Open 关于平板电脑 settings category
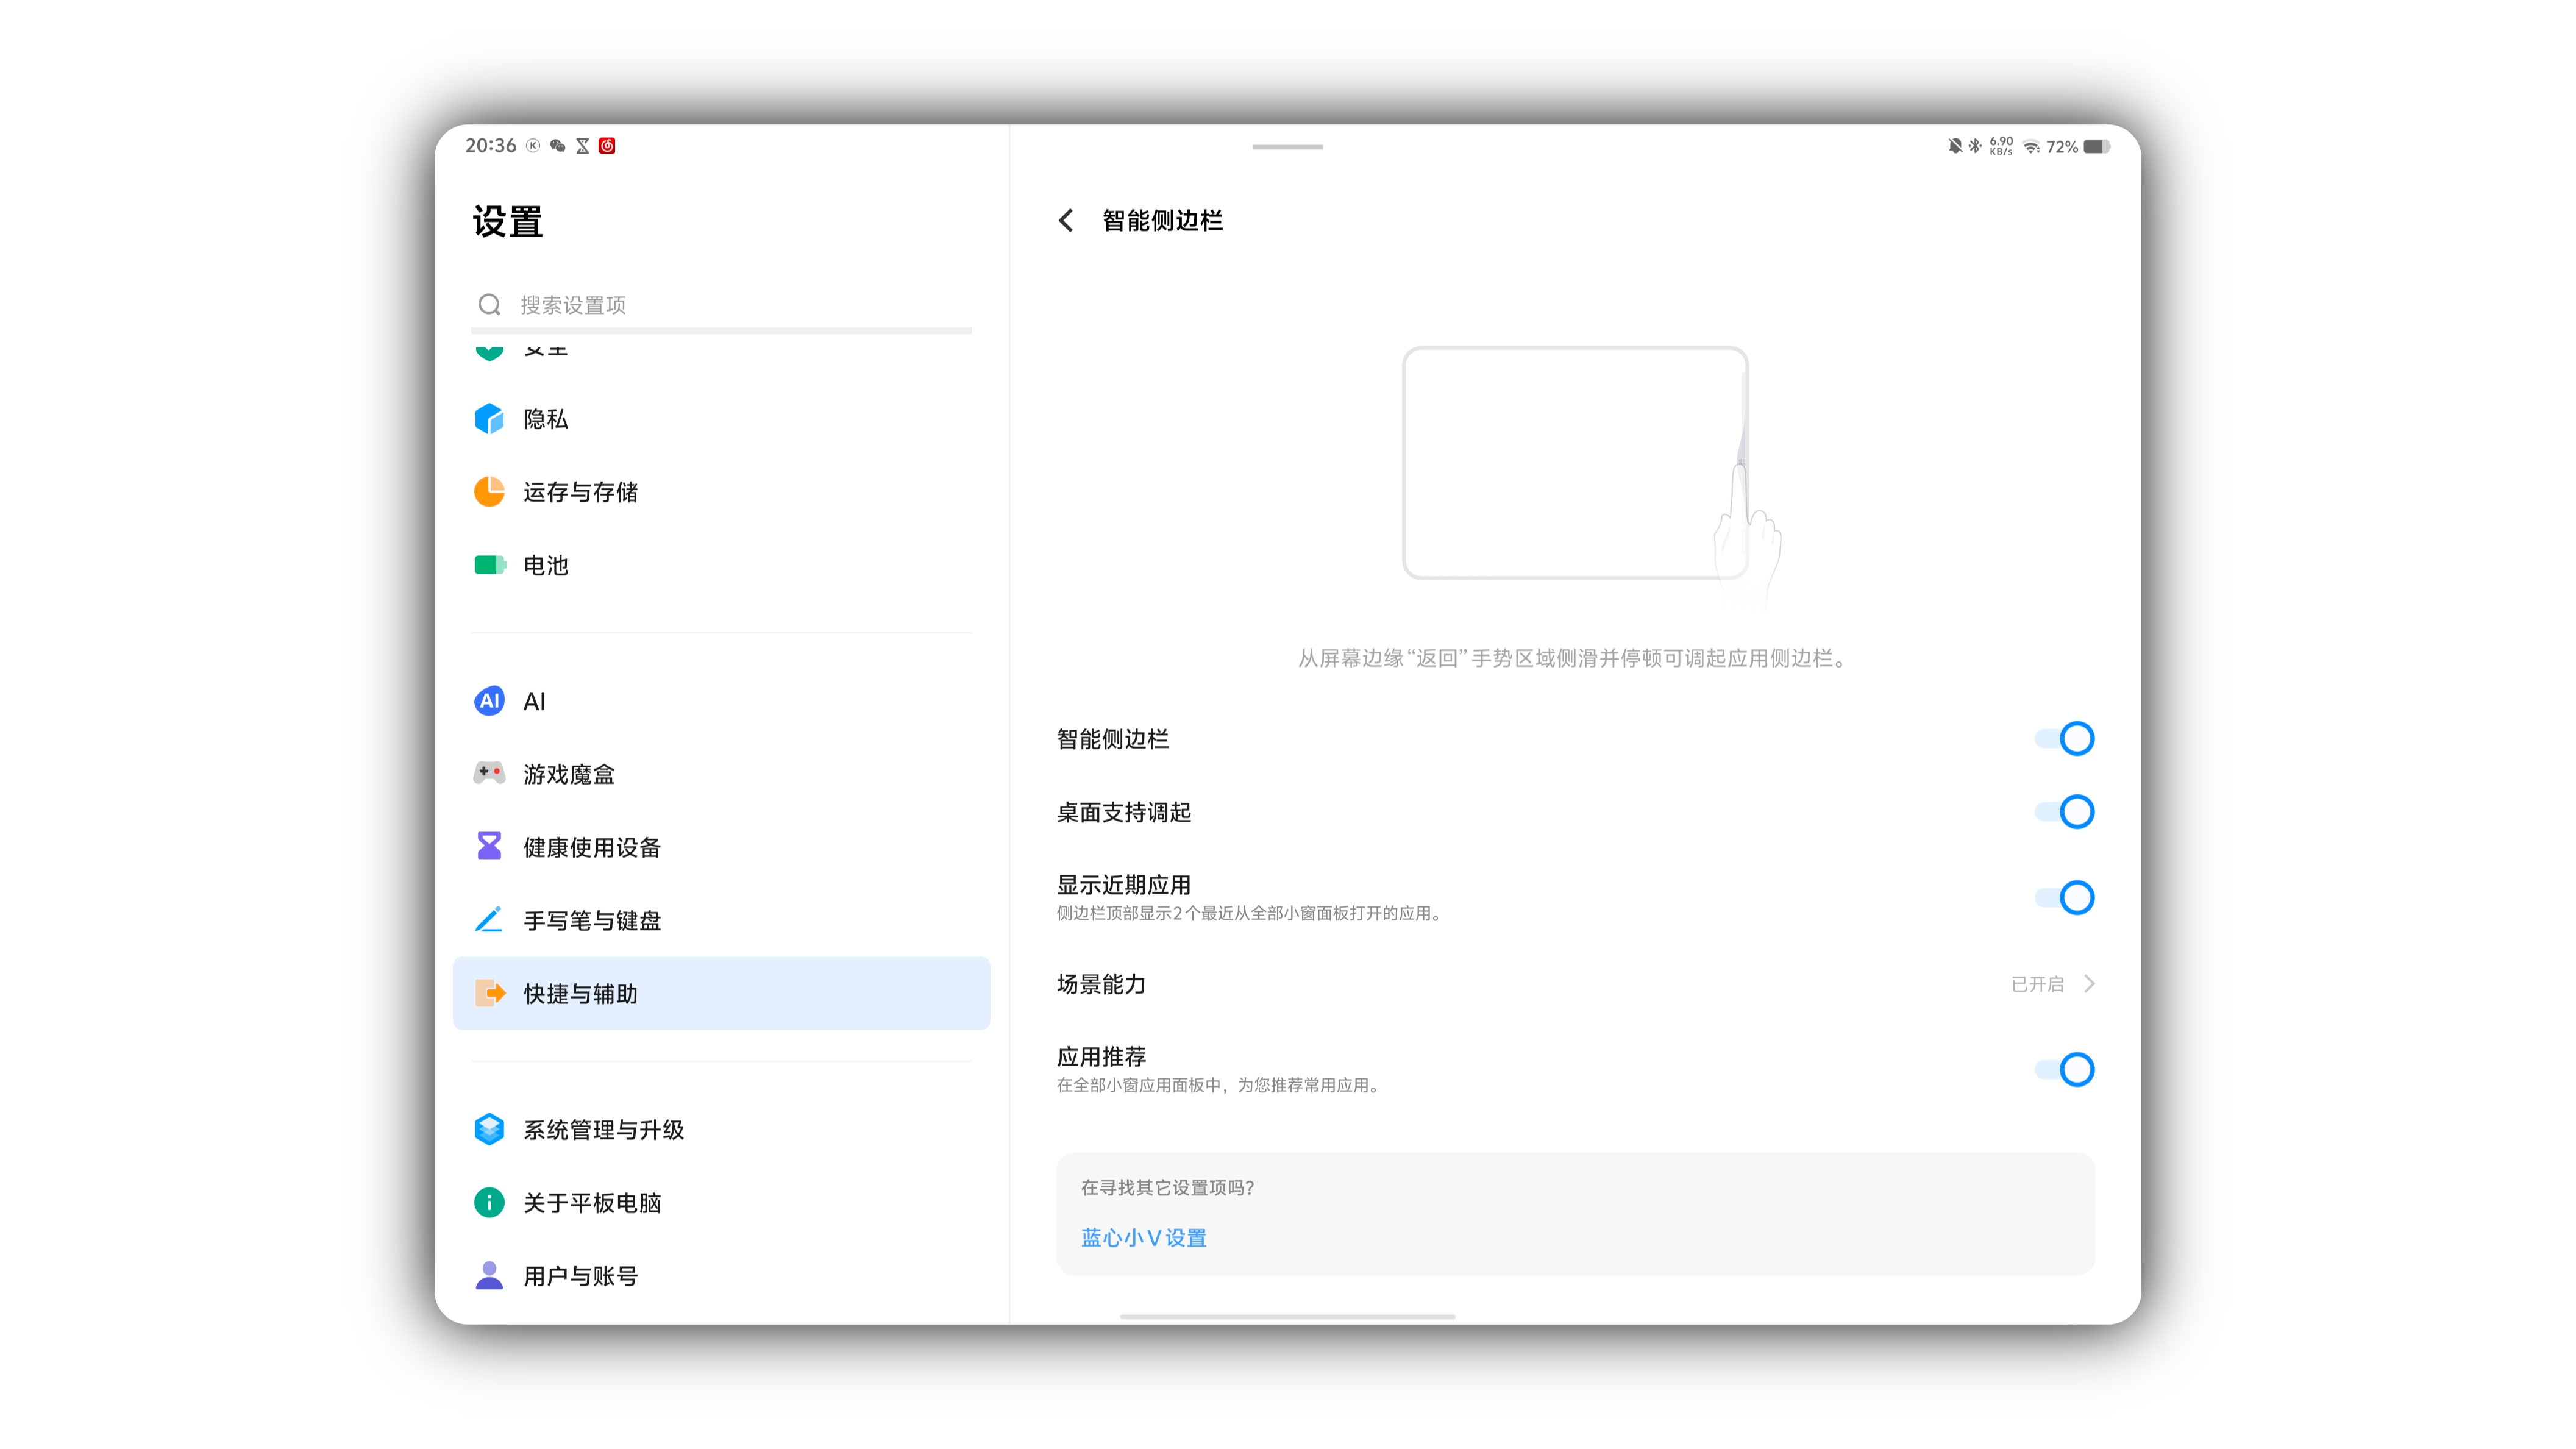 coord(721,1202)
